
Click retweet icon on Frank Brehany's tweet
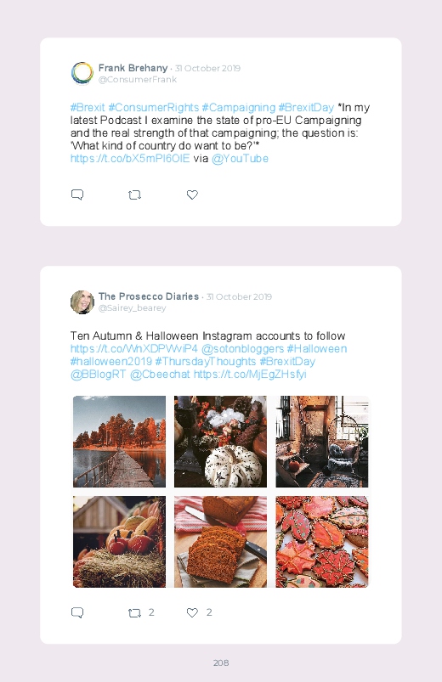pos(134,194)
